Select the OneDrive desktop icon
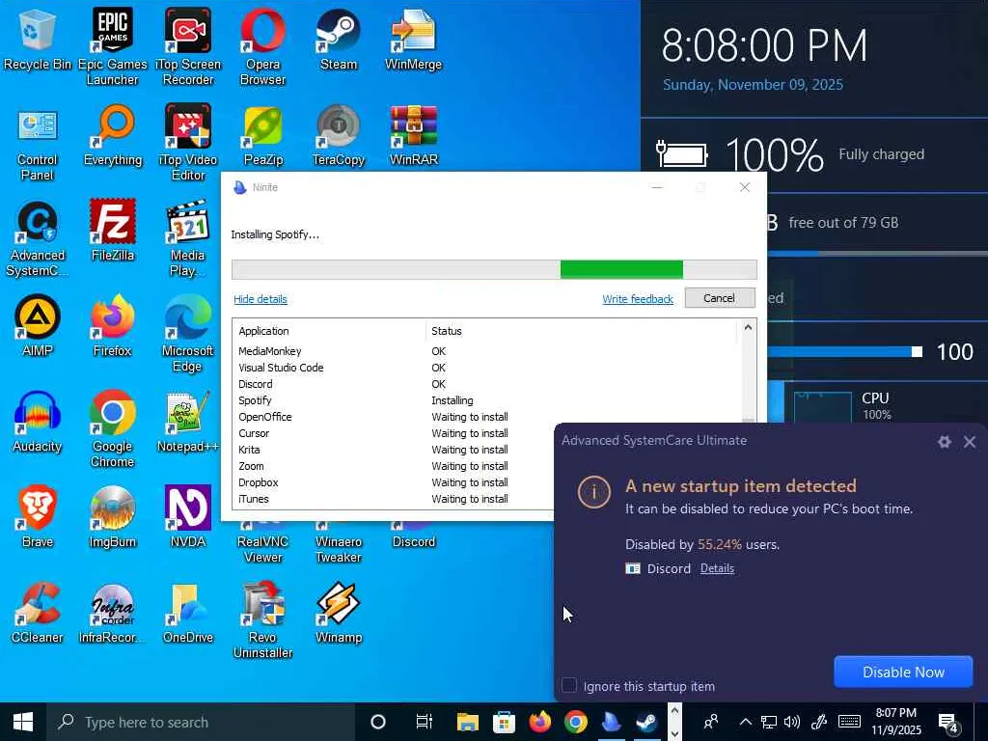The image size is (988, 741). pos(188,613)
